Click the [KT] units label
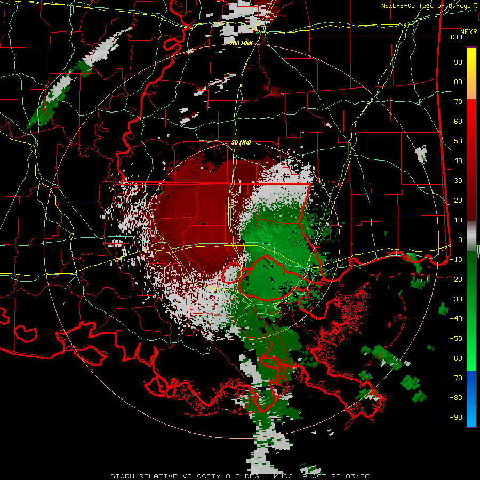The image size is (480, 480). click(455, 37)
